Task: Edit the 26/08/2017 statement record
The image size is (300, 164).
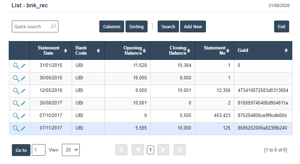Action: [23, 104]
